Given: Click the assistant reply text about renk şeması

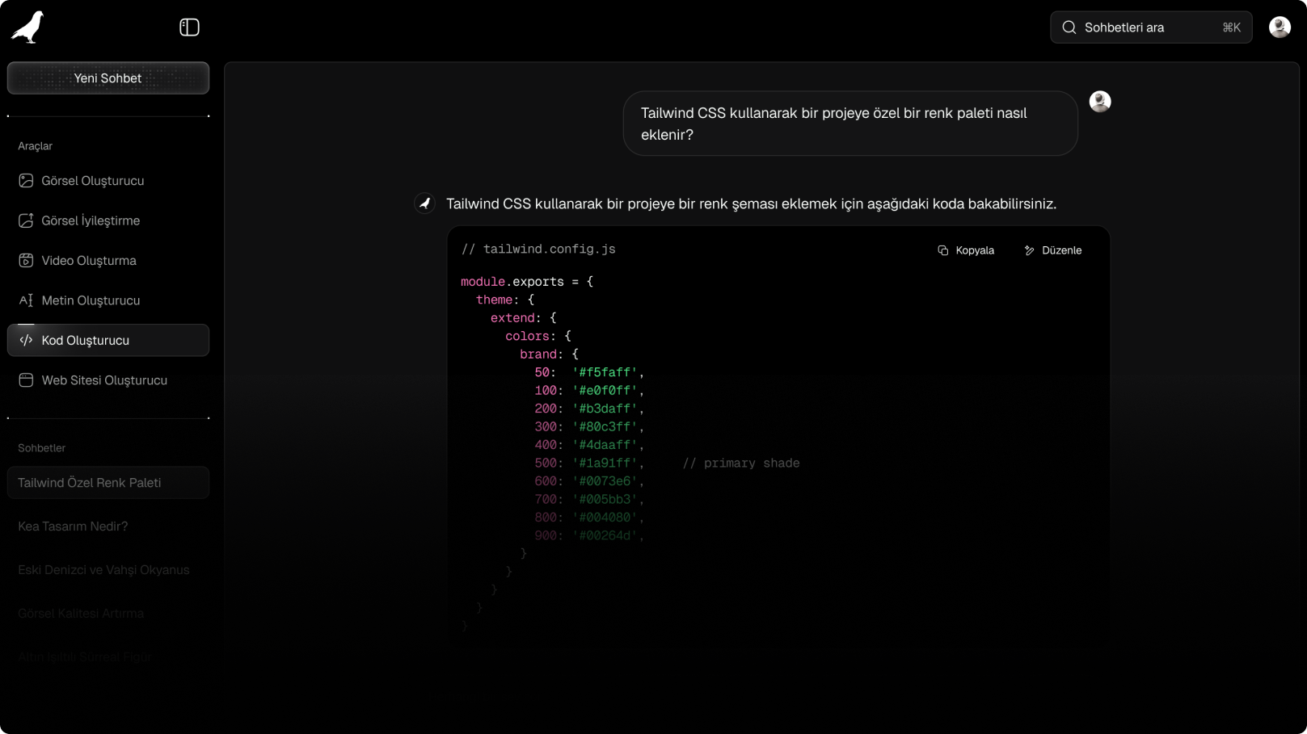Looking at the screenshot, I should point(752,204).
